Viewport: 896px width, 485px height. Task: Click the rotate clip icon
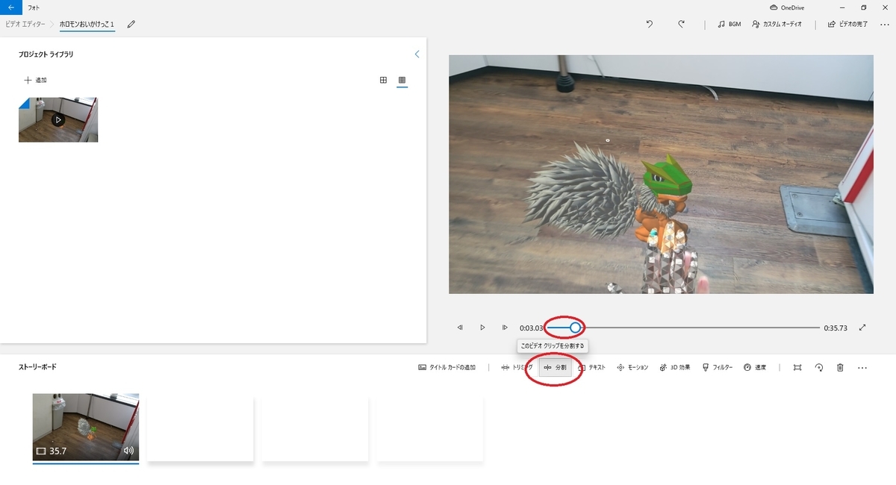point(819,368)
